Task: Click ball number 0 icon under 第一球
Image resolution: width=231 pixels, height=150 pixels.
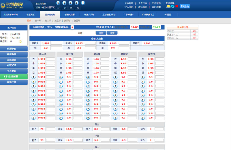Action: pos(33,77)
